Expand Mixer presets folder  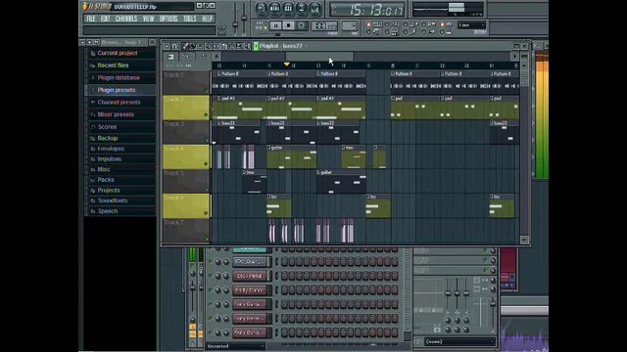116,114
